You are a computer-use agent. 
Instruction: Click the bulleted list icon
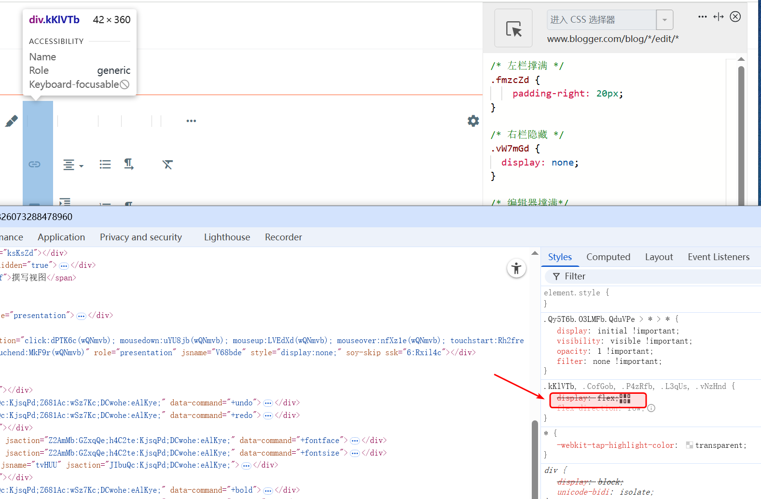105,165
